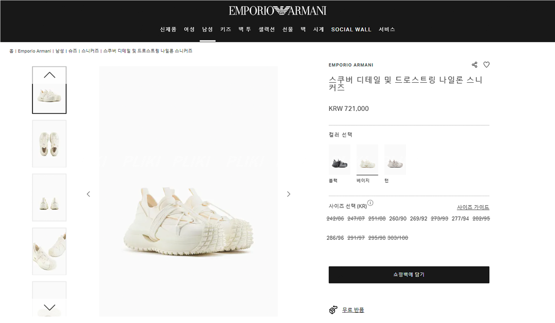Screen dimensions: 555x323
Task: Add product to wishlist with heart icon
Action: click(487, 65)
